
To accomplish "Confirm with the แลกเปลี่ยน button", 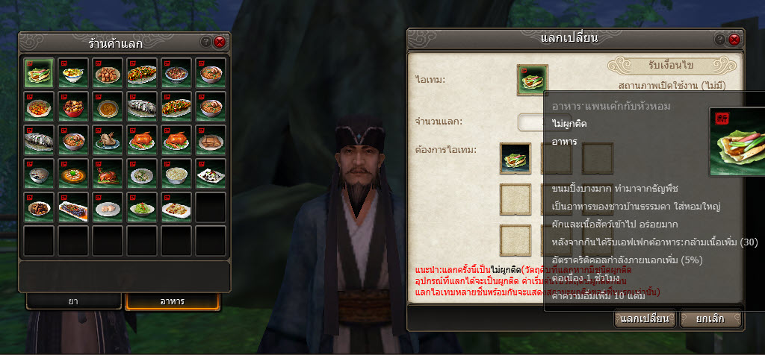I will click(x=645, y=319).
